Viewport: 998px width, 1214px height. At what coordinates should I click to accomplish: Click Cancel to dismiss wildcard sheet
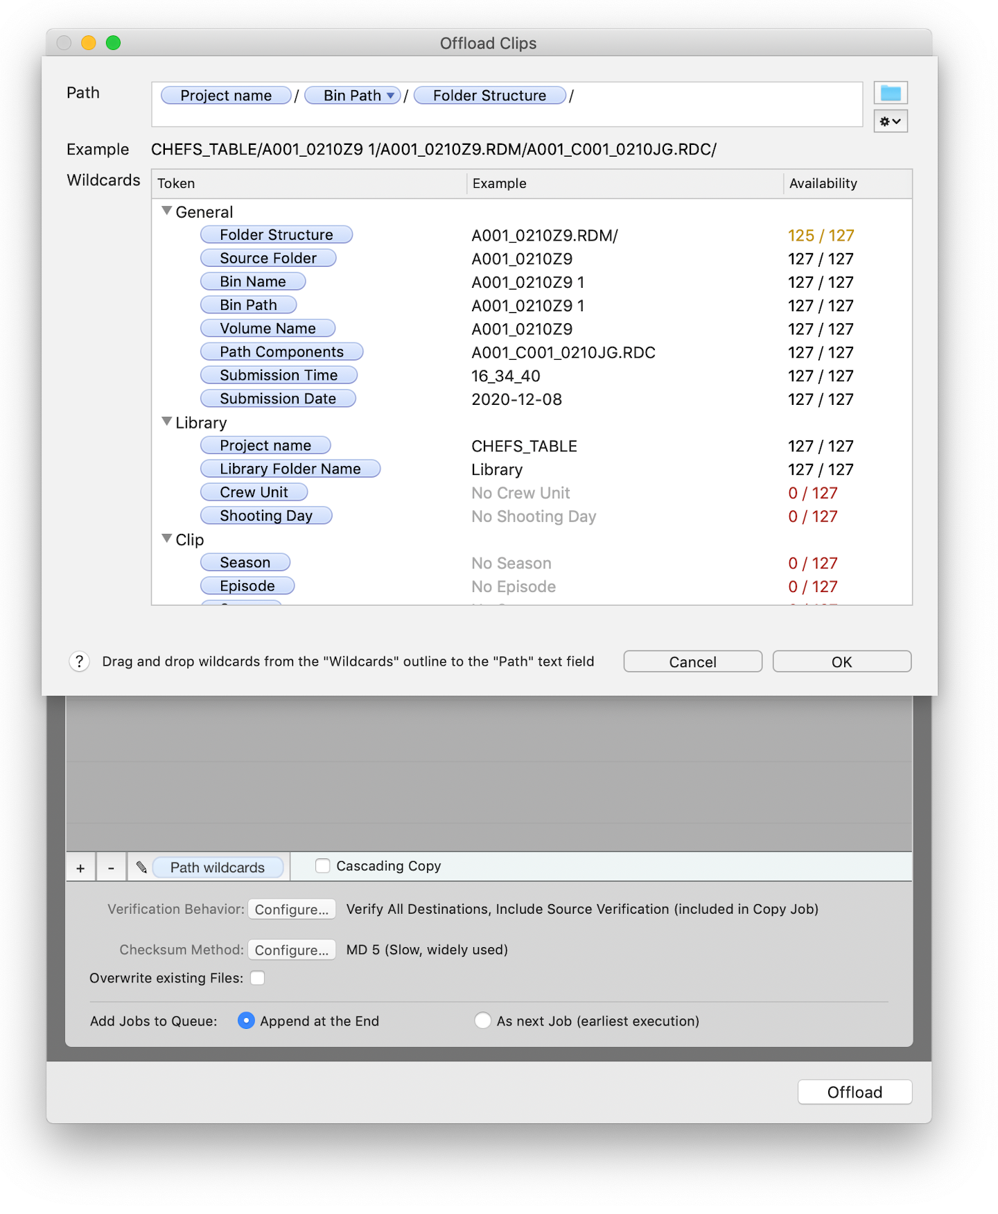(x=692, y=661)
